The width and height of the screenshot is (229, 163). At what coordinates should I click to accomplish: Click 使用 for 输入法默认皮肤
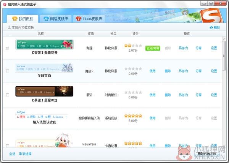click(x=152, y=118)
